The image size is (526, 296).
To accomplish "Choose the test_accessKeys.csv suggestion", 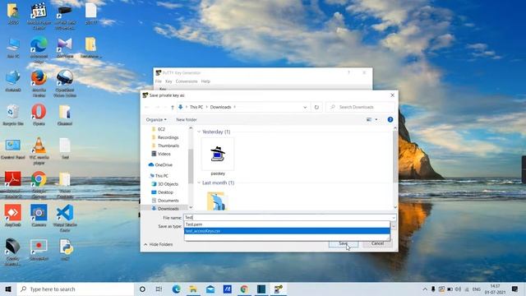I will [287, 231].
